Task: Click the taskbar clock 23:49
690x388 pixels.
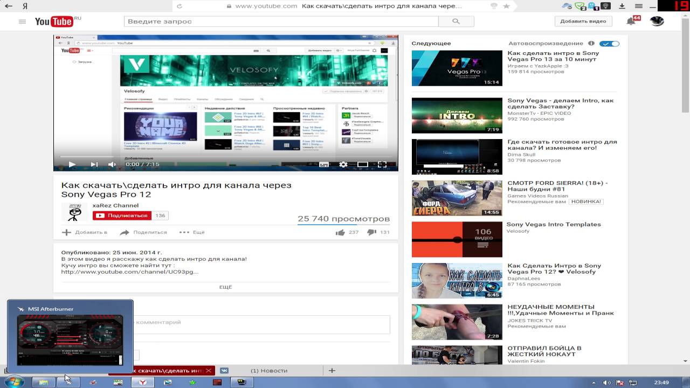Action: tap(661, 383)
